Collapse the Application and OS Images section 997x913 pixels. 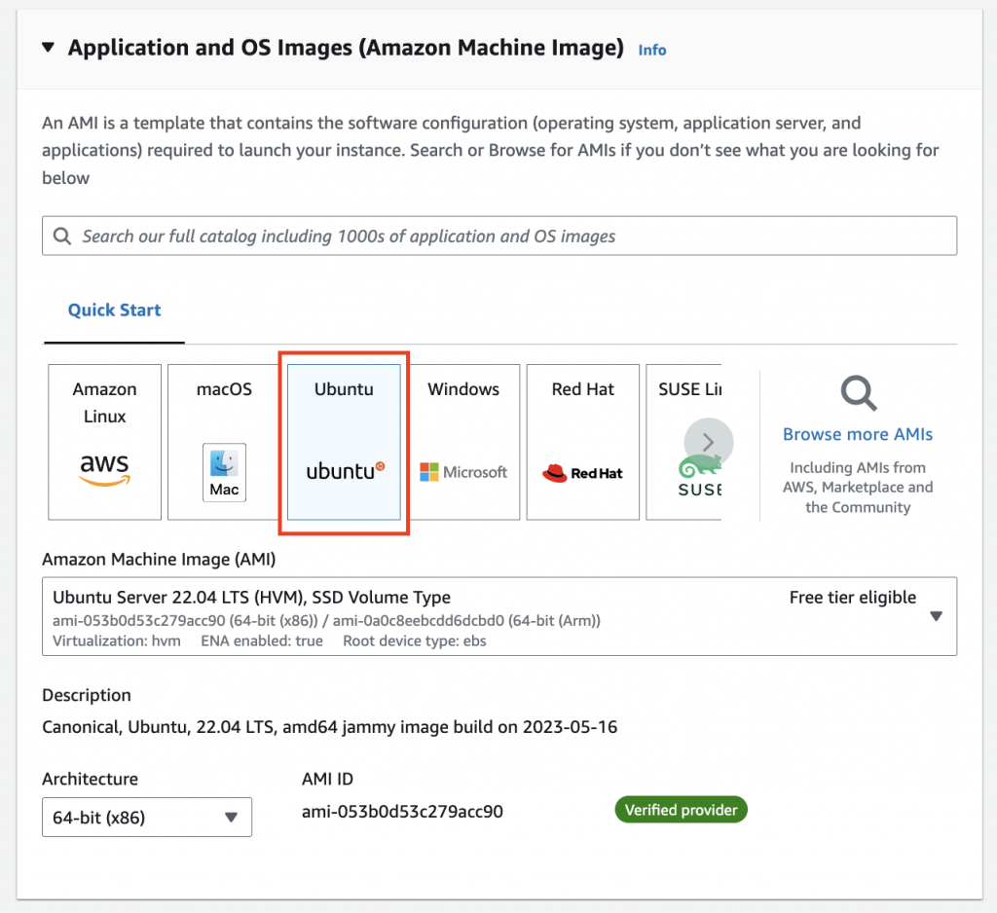point(48,48)
